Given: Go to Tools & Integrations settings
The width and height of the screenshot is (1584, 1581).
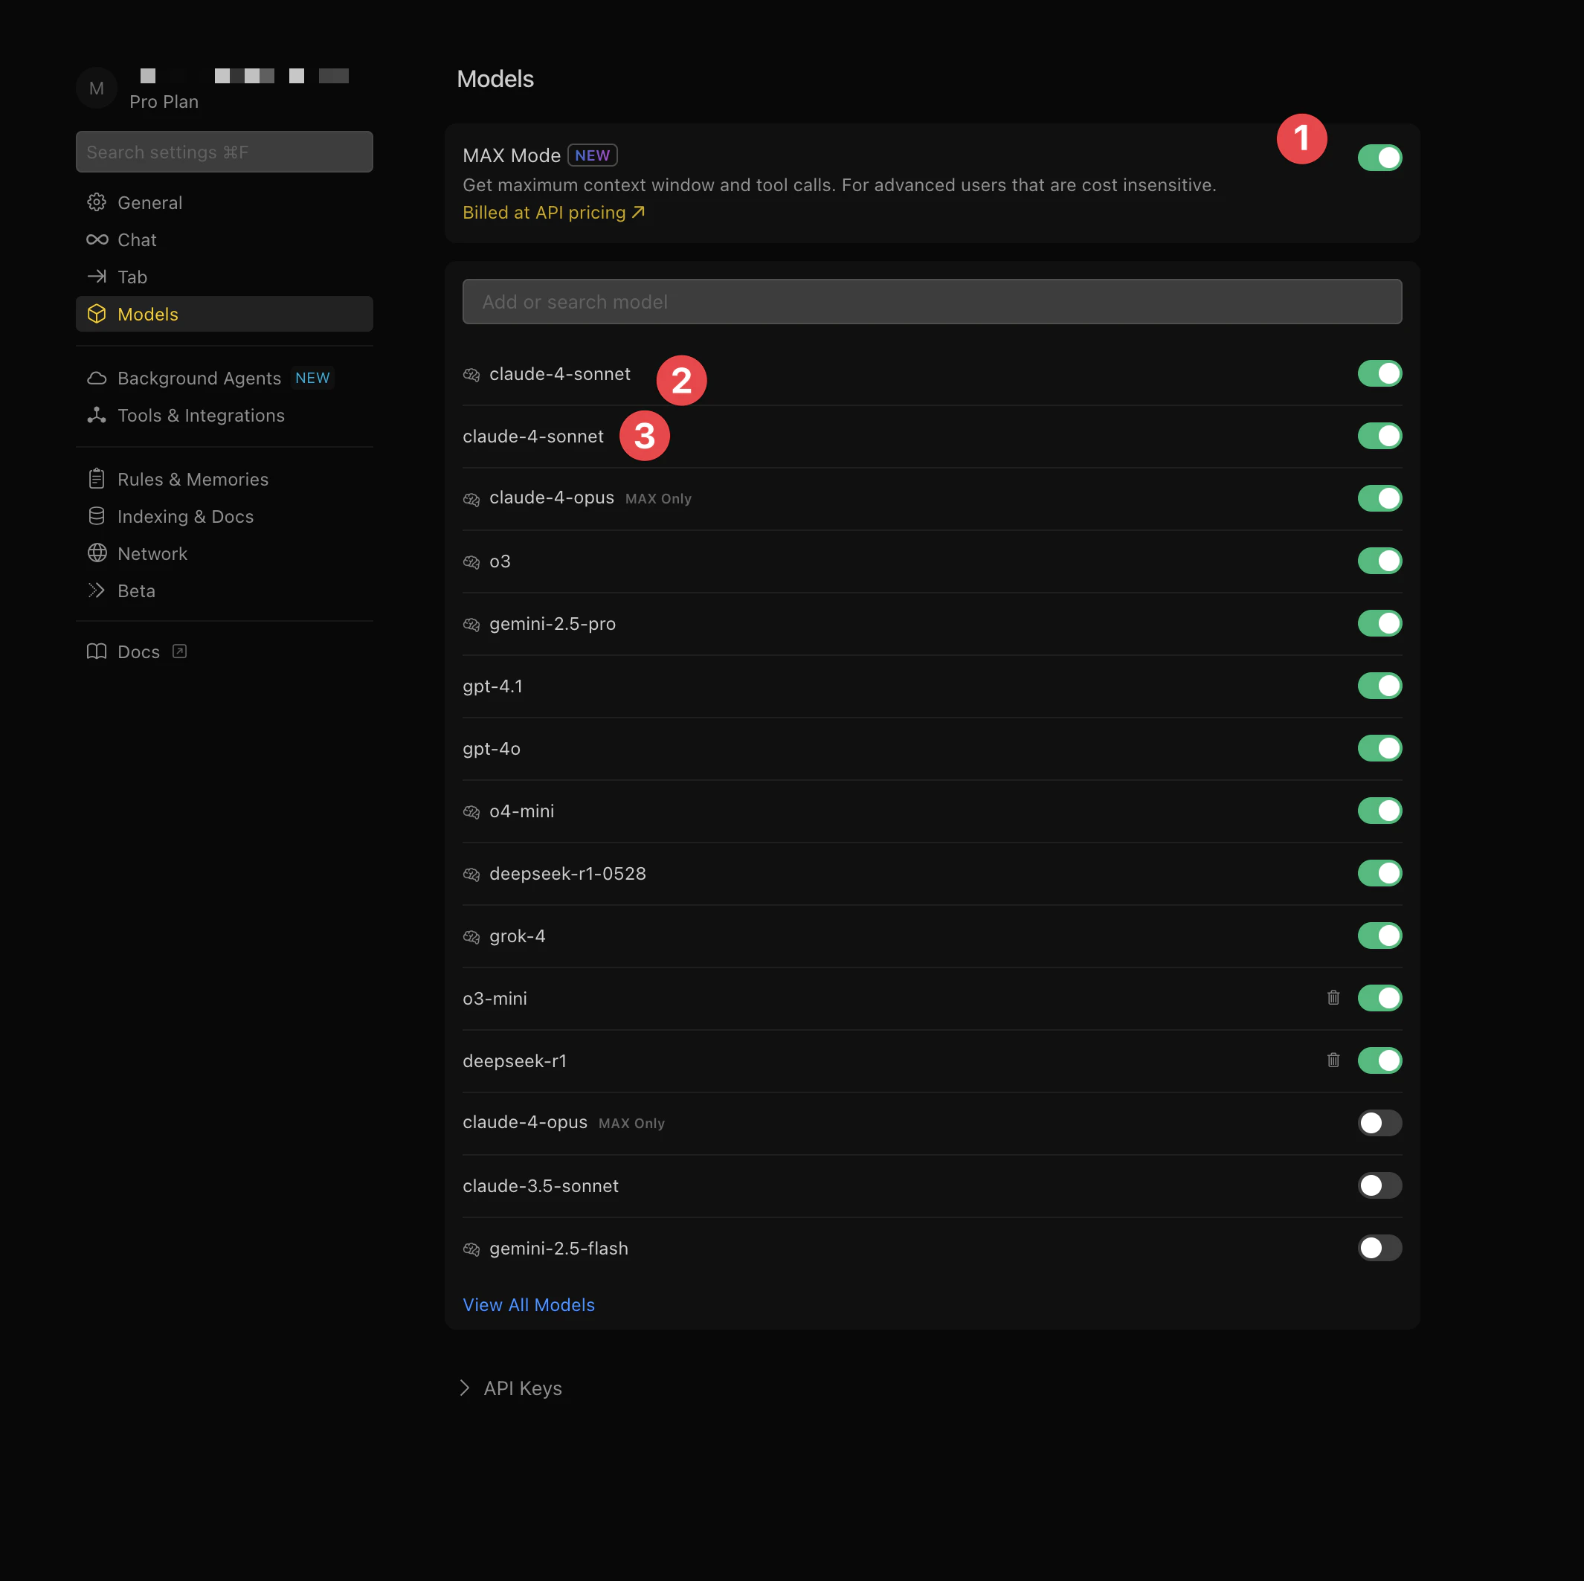Looking at the screenshot, I should pyautogui.click(x=201, y=415).
